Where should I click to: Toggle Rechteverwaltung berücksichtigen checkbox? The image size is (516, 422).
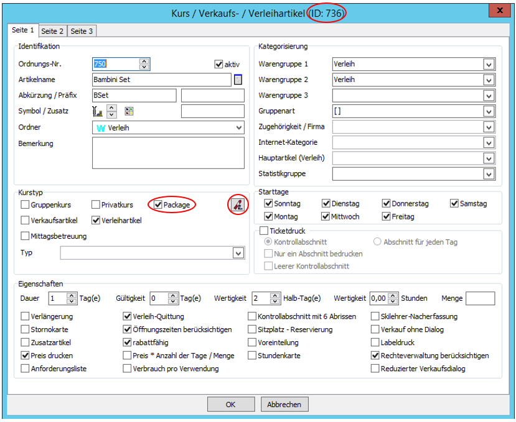(x=375, y=355)
